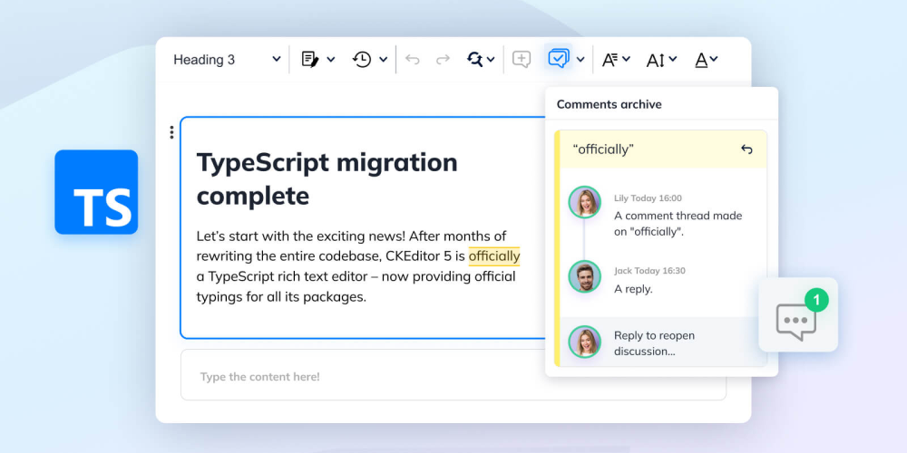Click Jack's avatar beside his reply
This screenshot has height=453, width=907.
coord(584,276)
